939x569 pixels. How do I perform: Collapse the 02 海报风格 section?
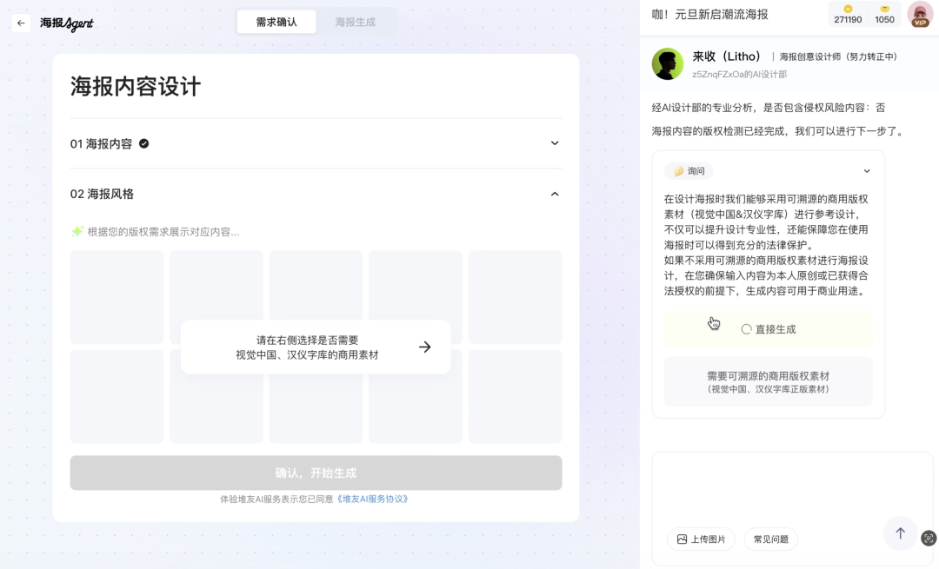tap(555, 194)
